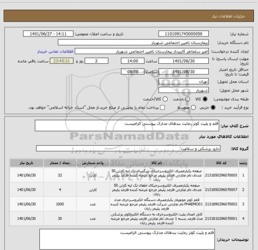The image size is (258, 250).
Task: Click row 1 adult electrosurgical plate name
Action: point(157,175)
